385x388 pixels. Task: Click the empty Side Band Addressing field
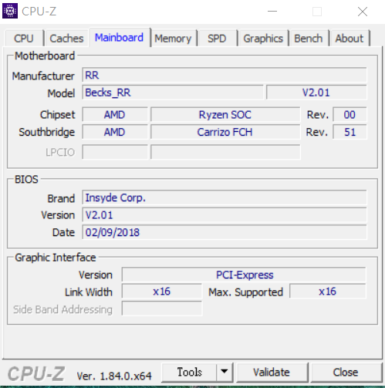tap(162, 309)
